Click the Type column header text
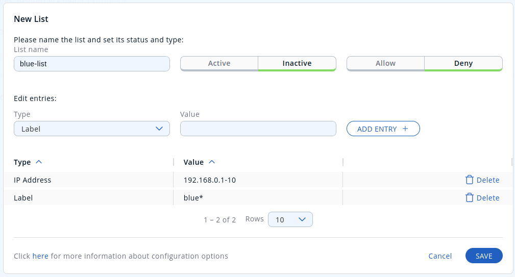The width and height of the screenshot is (515, 277). 22,162
